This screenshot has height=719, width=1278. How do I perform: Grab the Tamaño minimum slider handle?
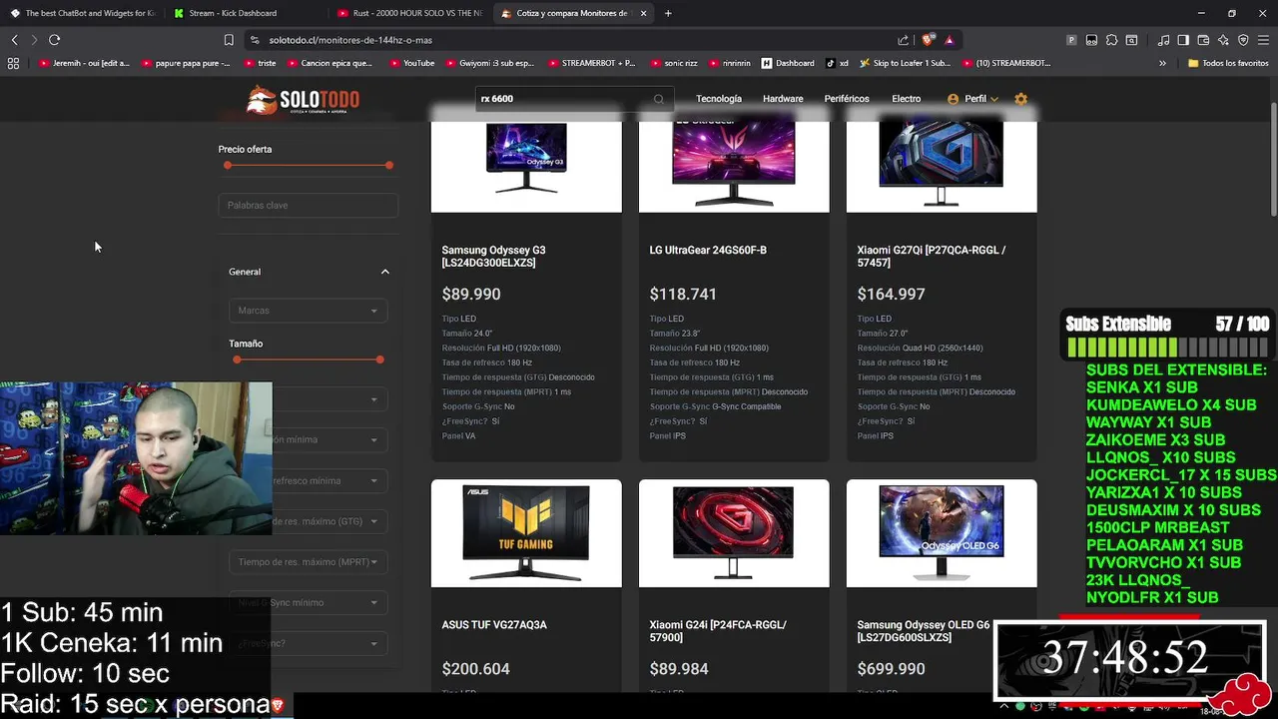coord(237,359)
